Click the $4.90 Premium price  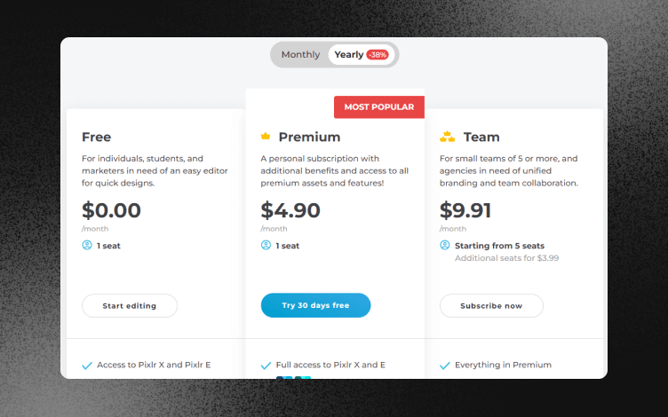tap(290, 210)
